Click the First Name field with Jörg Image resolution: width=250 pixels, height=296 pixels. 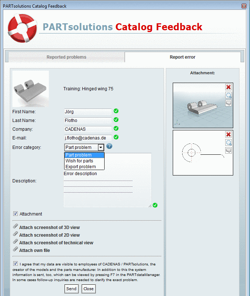click(88, 111)
